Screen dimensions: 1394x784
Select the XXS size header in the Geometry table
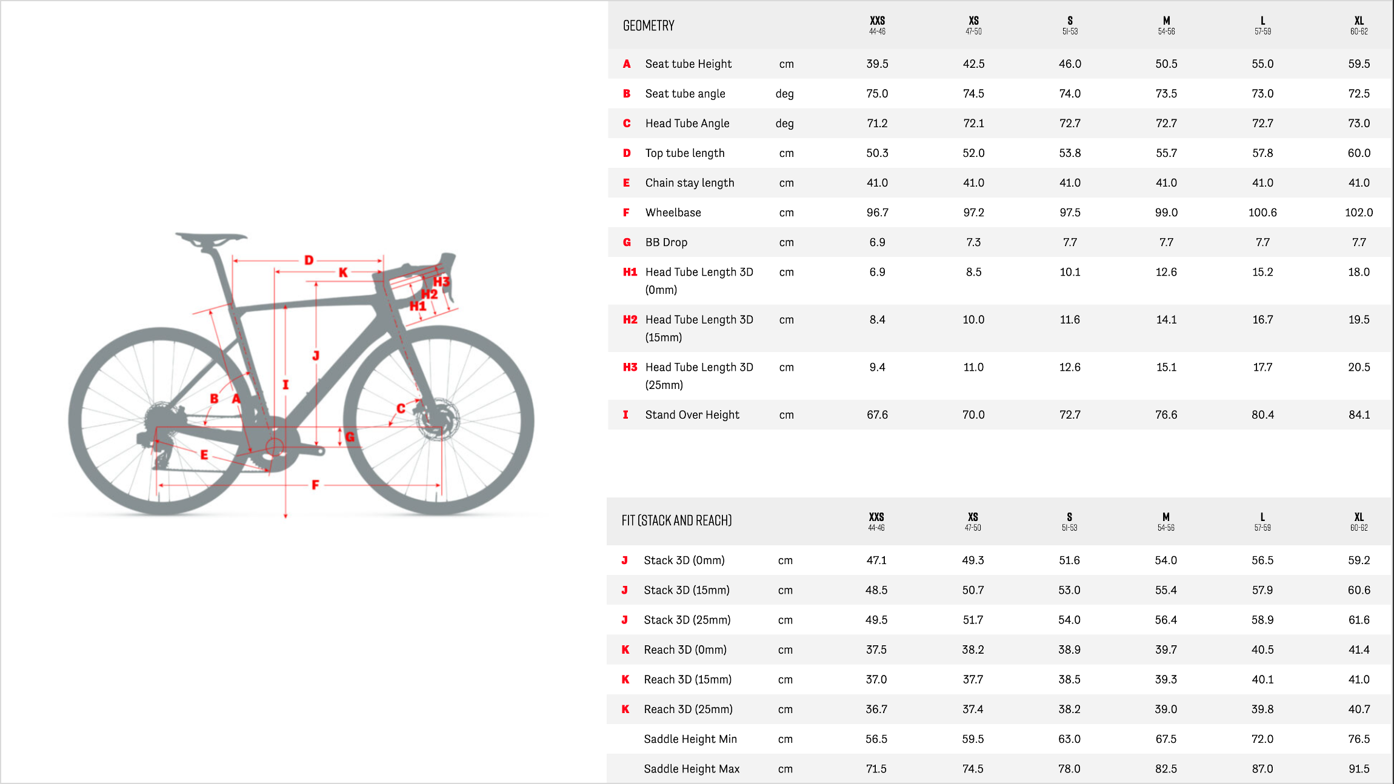(877, 25)
